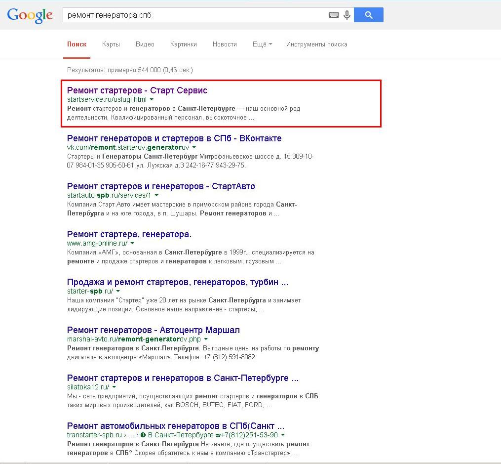Expand arrow next to marshal-avto.ru URL

(x=206, y=339)
